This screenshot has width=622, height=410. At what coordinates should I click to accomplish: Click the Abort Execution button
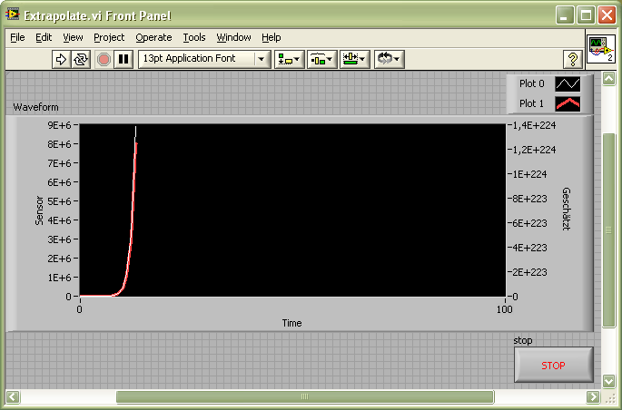pos(104,60)
